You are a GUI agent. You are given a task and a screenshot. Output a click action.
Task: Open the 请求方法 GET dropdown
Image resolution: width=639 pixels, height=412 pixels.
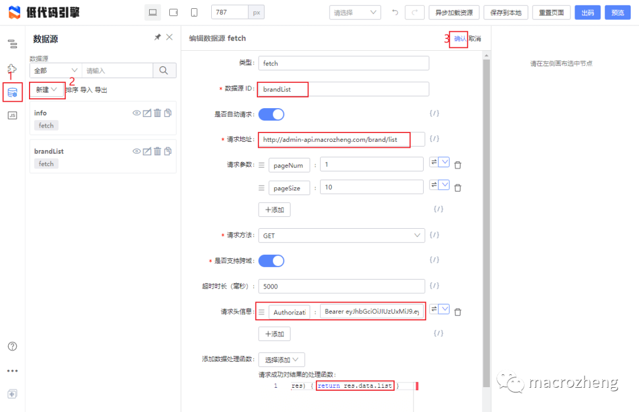pyautogui.click(x=343, y=235)
